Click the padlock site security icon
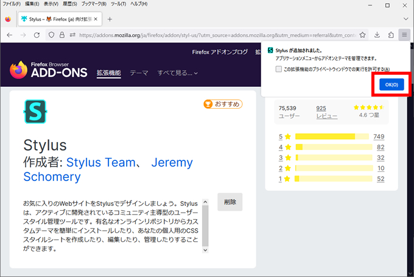This screenshot has height=277, width=414. (x=61, y=35)
